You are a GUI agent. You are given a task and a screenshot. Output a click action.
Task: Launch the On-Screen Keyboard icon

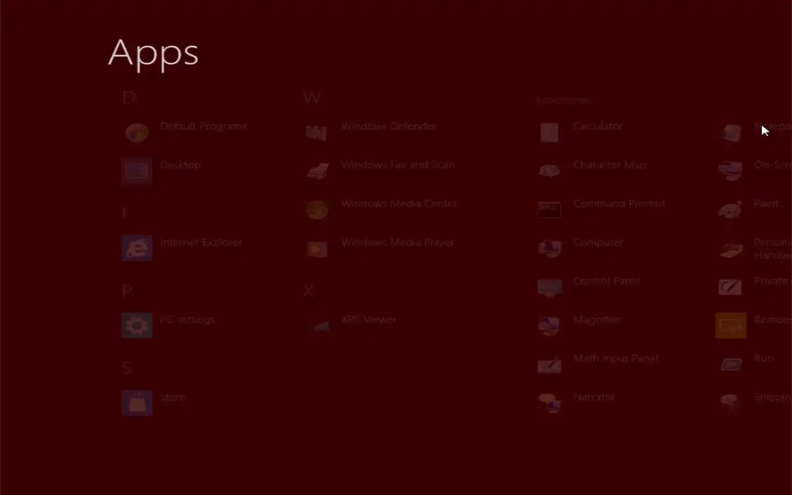coord(731,171)
